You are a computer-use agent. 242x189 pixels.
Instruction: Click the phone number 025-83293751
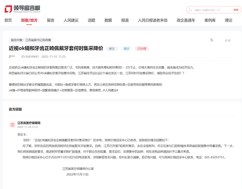[214, 157]
